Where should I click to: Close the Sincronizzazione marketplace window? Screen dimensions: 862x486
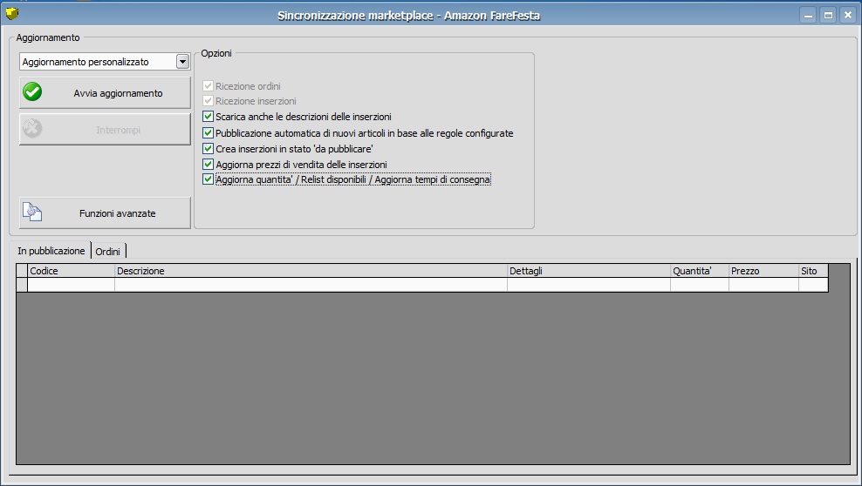click(847, 15)
